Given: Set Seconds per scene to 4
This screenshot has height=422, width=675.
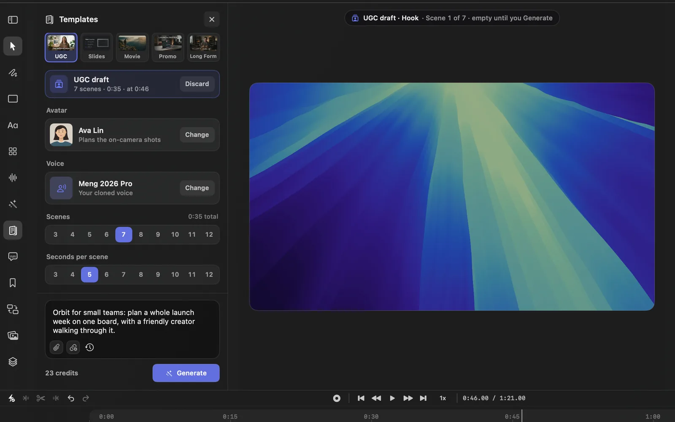Looking at the screenshot, I should (x=73, y=275).
